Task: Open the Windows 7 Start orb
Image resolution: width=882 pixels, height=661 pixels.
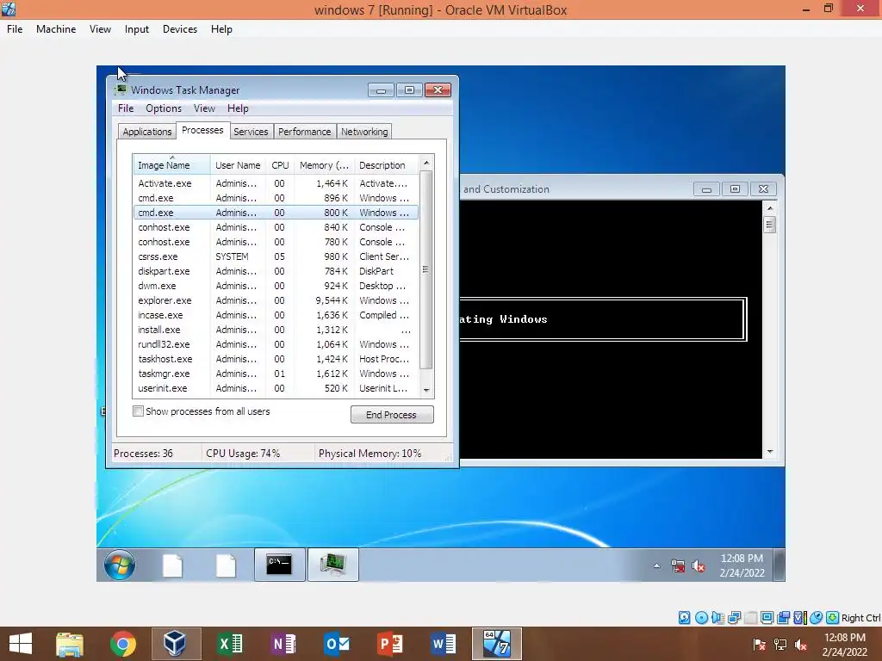Action: point(119,565)
